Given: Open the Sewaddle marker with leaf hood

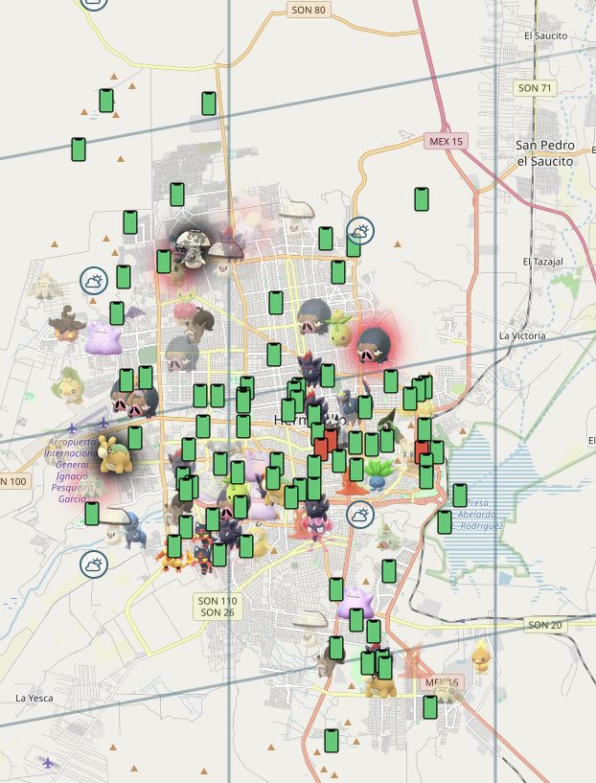Looking at the screenshot, I should click(x=70, y=385).
